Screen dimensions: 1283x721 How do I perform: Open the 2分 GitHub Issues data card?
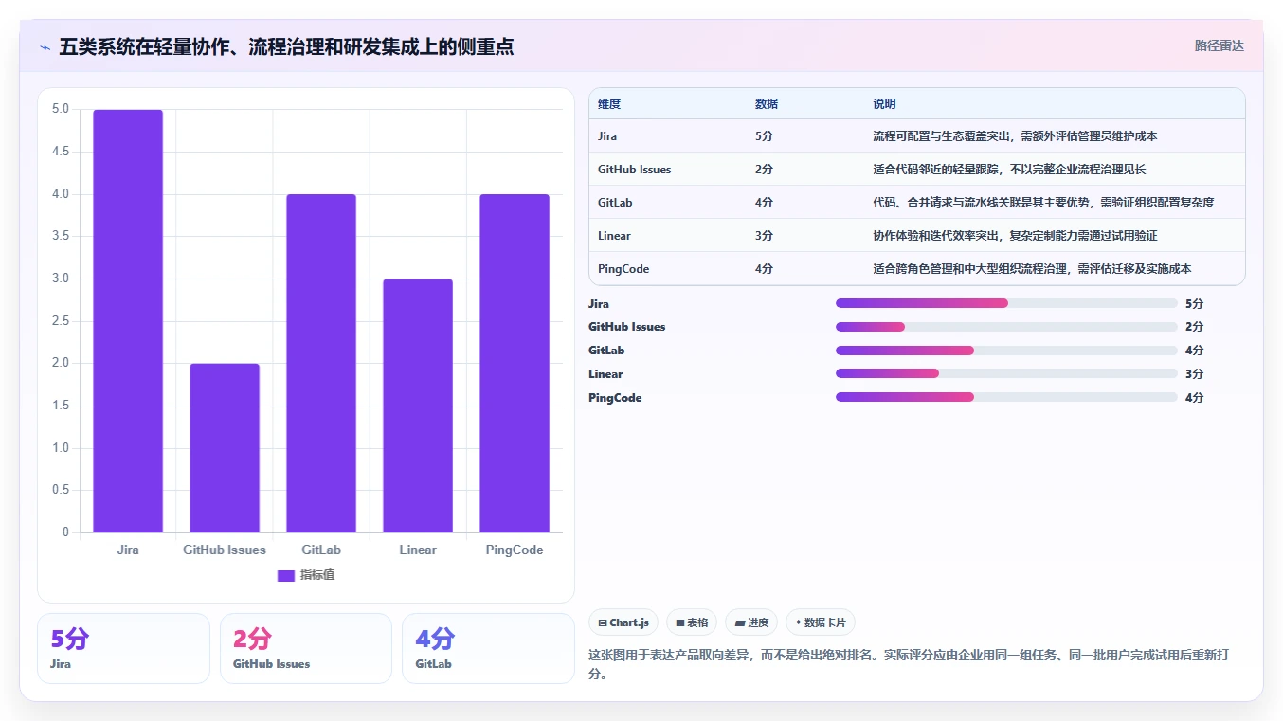tap(305, 648)
